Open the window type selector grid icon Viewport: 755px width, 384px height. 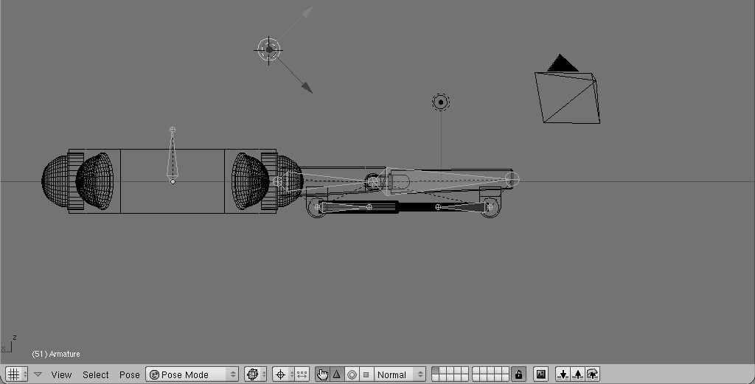pyautogui.click(x=16, y=374)
